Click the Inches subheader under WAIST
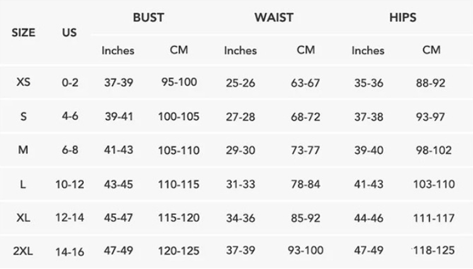This screenshot has height=269, width=473. 240,51
